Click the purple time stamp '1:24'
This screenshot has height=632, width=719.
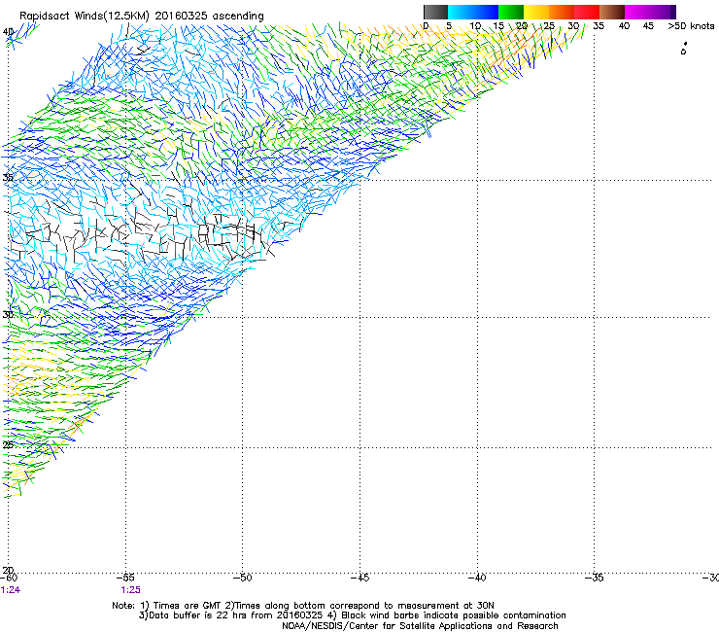11,590
